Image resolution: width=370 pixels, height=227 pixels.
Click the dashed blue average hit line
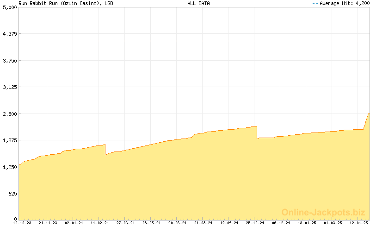(x=185, y=41)
